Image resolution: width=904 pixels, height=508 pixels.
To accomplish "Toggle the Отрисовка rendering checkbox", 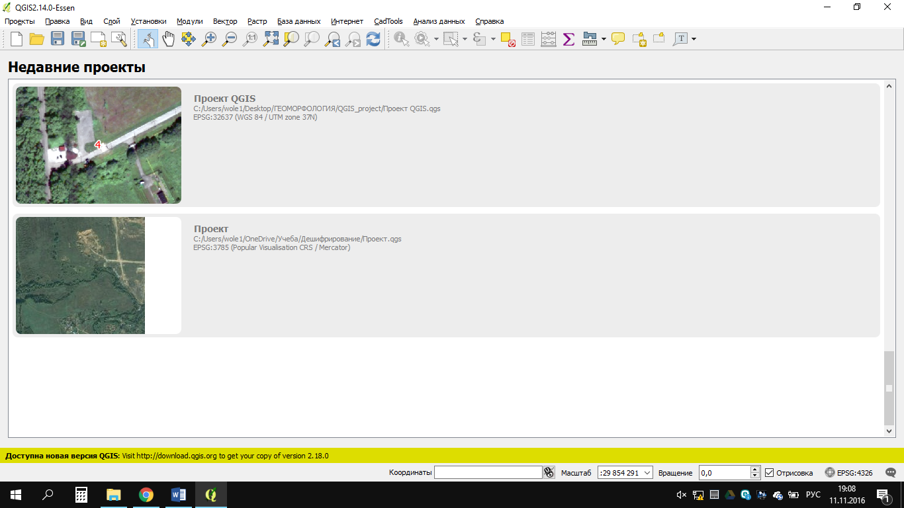I will click(769, 473).
